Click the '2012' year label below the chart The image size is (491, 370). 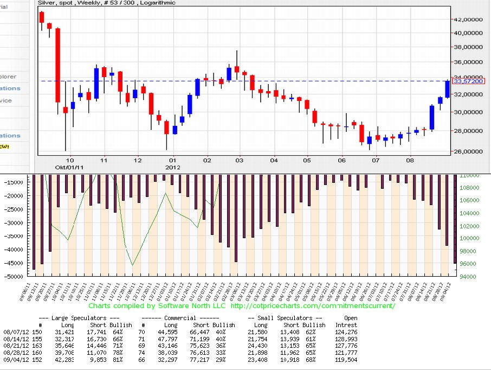click(x=173, y=168)
